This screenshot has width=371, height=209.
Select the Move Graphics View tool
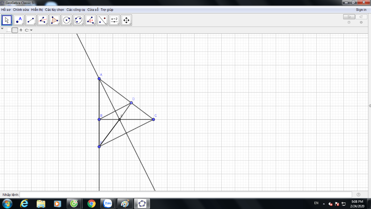(x=126, y=20)
